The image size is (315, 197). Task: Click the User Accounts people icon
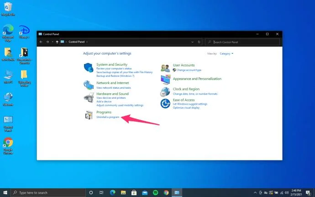[x=165, y=68]
